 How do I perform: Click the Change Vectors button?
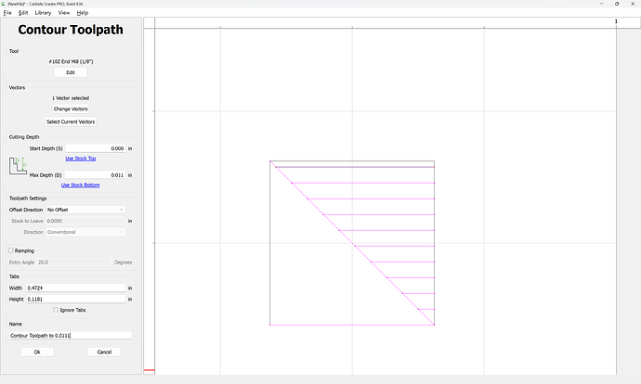(x=71, y=109)
